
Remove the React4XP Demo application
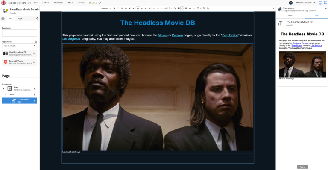point(34,62)
